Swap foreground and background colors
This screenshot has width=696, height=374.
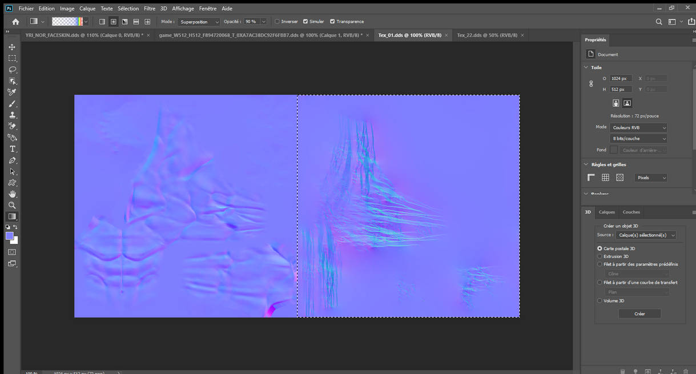point(15,227)
